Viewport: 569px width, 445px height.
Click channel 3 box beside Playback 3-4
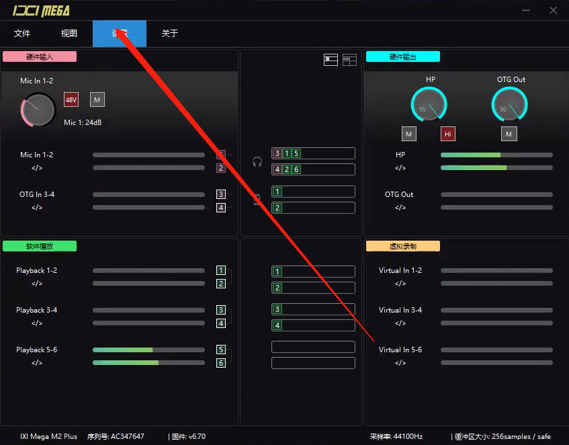click(x=221, y=310)
